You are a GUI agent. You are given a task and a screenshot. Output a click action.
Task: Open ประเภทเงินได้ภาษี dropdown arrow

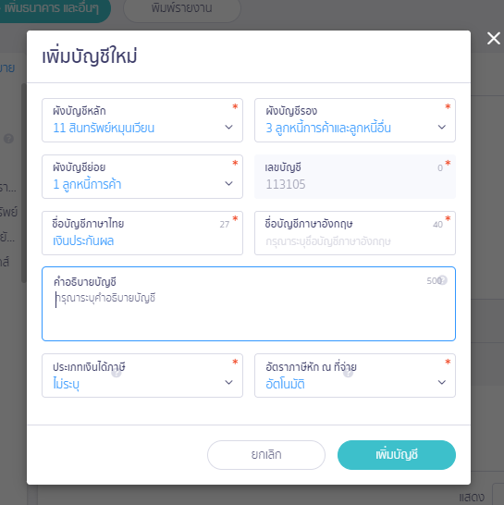228,382
